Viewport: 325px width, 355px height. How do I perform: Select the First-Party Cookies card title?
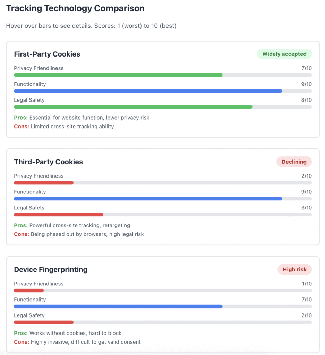point(47,54)
